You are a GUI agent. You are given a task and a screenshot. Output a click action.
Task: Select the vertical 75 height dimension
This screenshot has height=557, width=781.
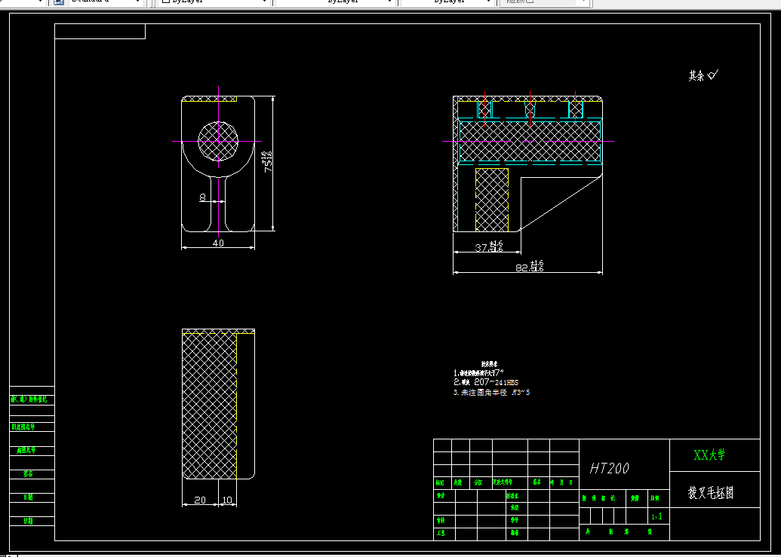tap(268, 162)
